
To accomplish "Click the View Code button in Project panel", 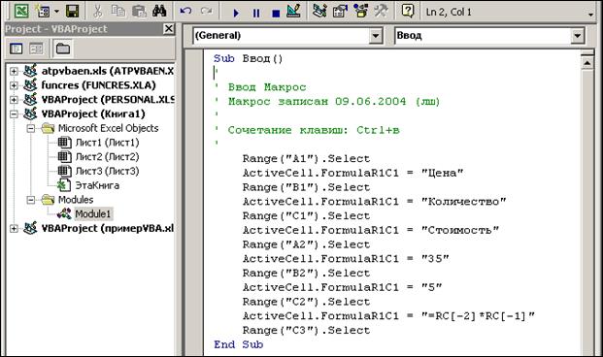I will click(x=17, y=49).
